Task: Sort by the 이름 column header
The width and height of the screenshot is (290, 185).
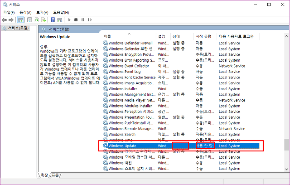Action: [130, 36]
